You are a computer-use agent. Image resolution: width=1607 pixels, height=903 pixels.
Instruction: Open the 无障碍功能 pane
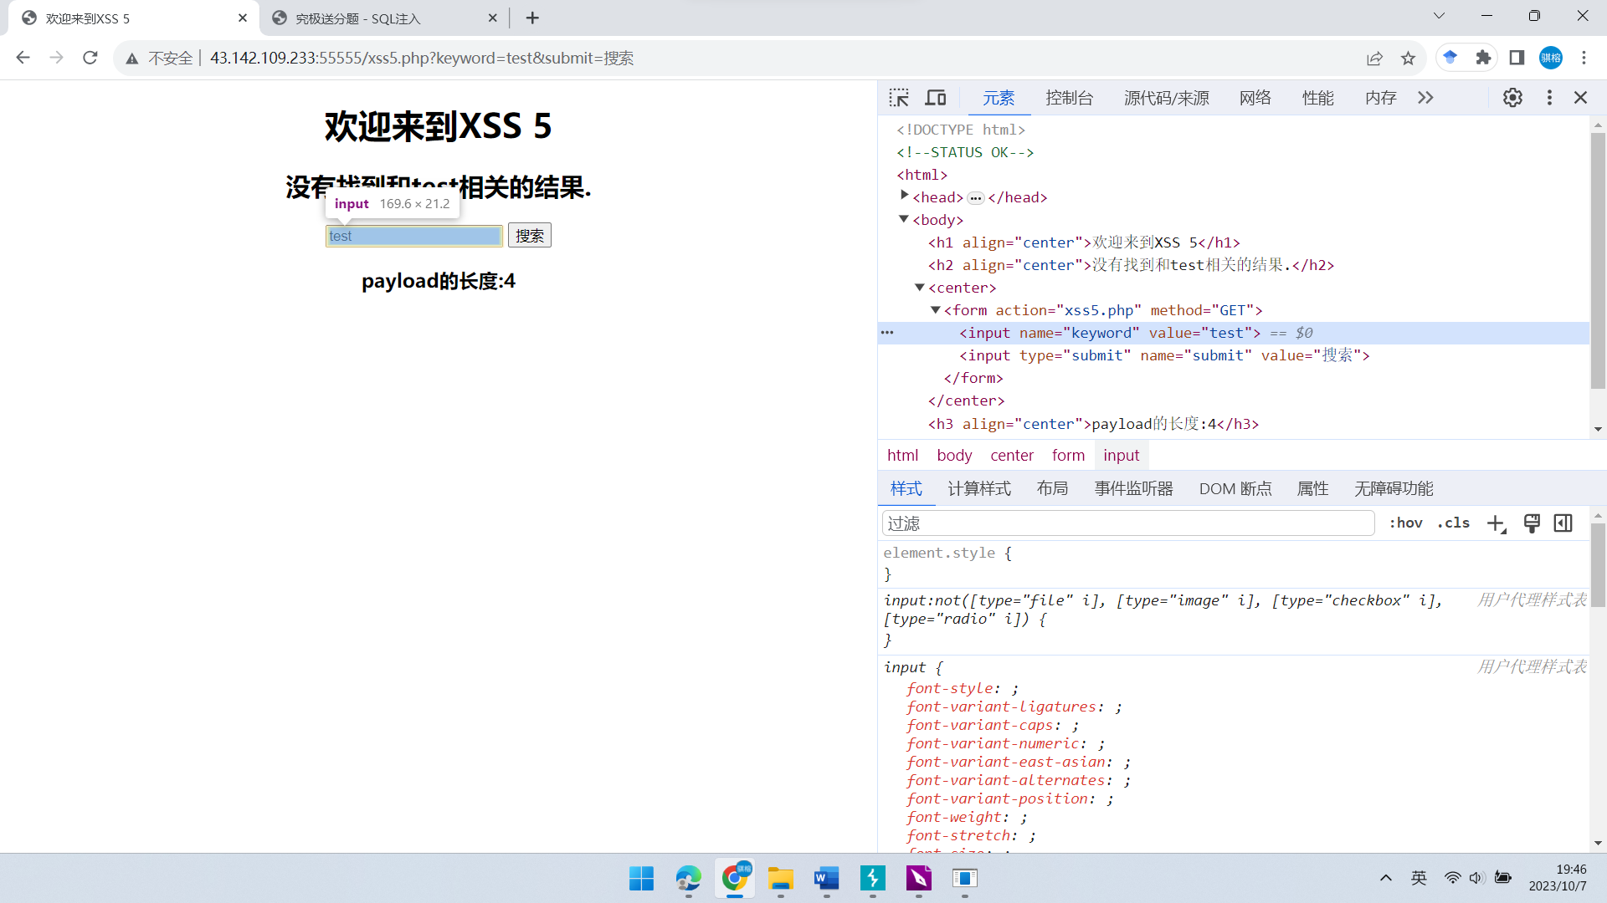1394,488
